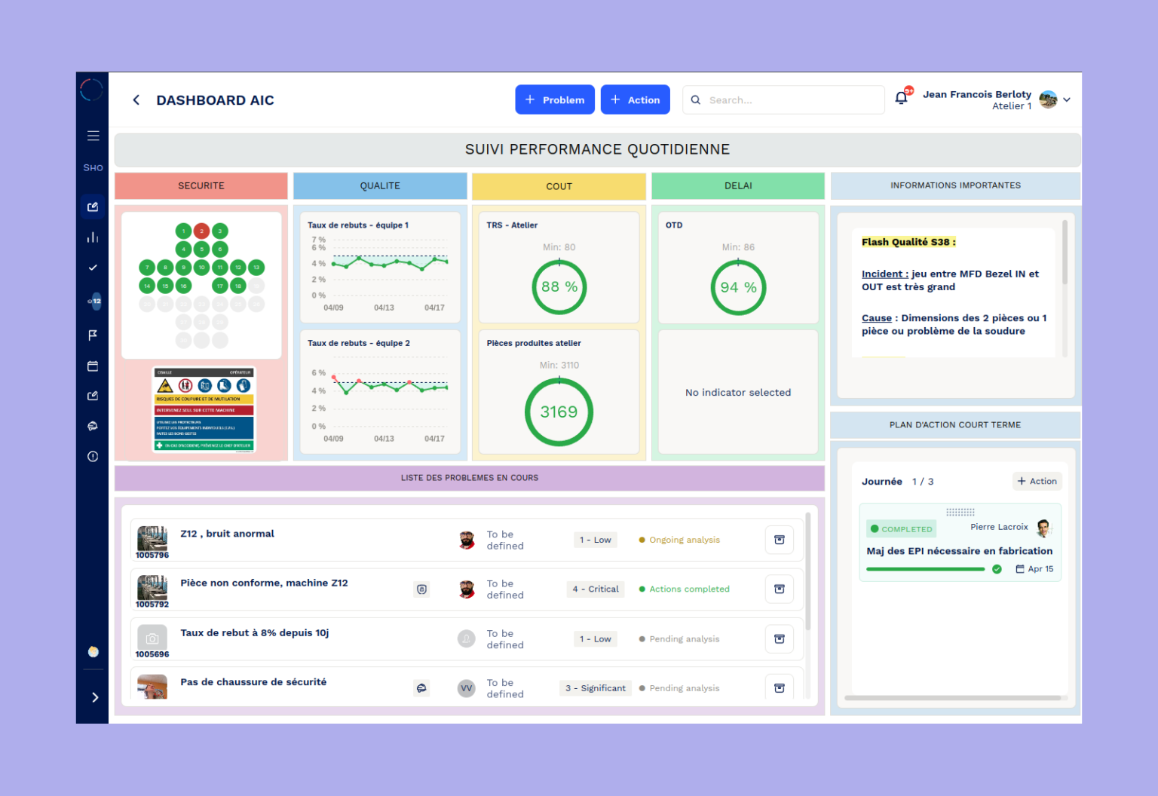Expand the user menu chevron near Jean Francois Berloty

pyautogui.click(x=1068, y=99)
